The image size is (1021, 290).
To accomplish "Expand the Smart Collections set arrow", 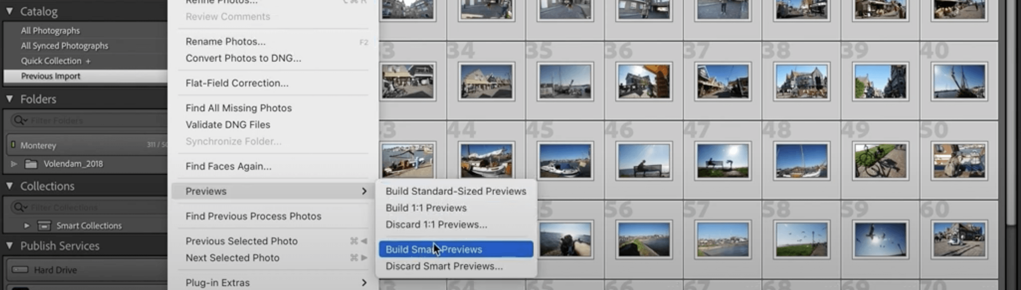I will [x=27, y=225].
